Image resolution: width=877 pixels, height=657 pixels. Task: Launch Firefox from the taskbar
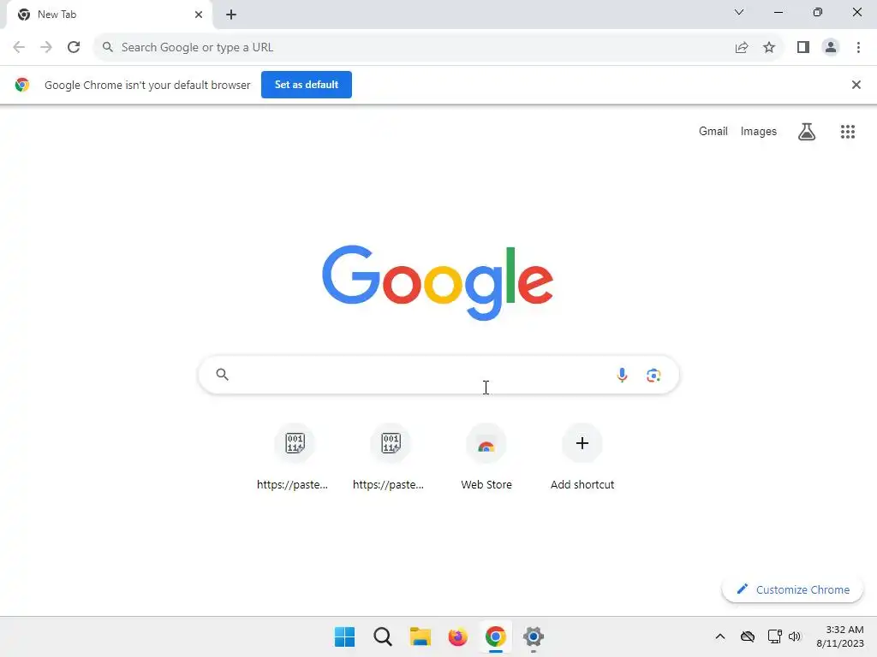pos(457,636)
